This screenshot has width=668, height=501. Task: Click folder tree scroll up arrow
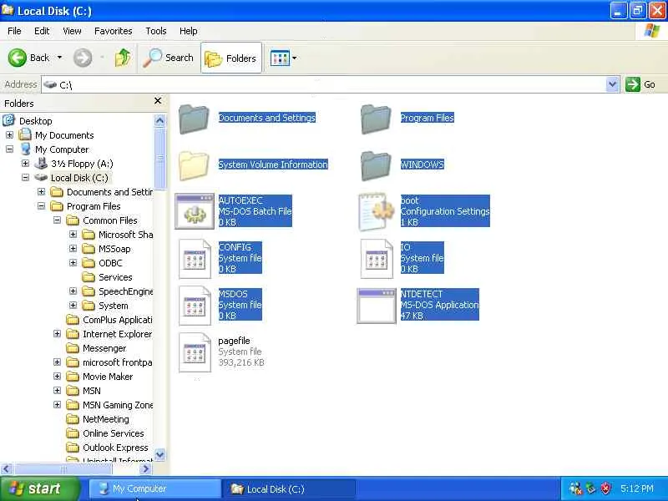(x=159, y=121)
